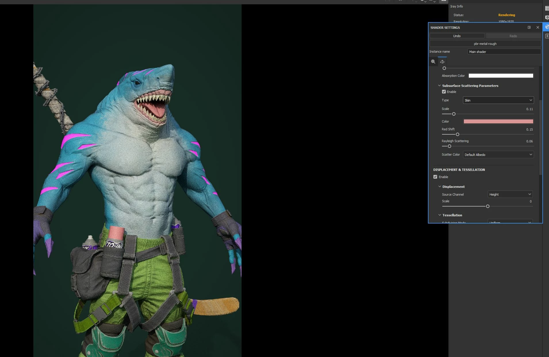Click the pbr-metal-rough shader button
Viewport: 549px width, 357px height.
485,44
